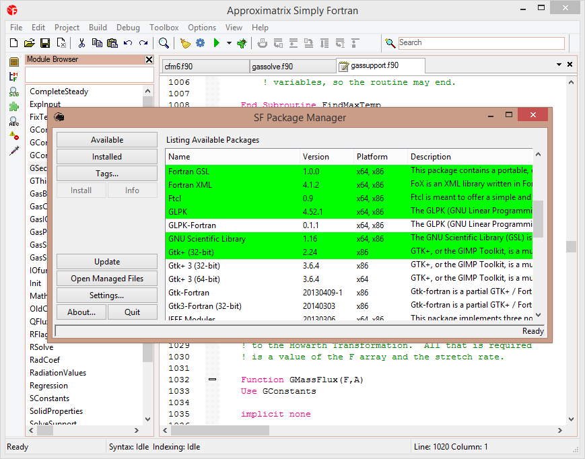585x459 pixels.
Task: Click the About... button
Action: 81,312
